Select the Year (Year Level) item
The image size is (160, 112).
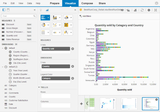(20, 71)
